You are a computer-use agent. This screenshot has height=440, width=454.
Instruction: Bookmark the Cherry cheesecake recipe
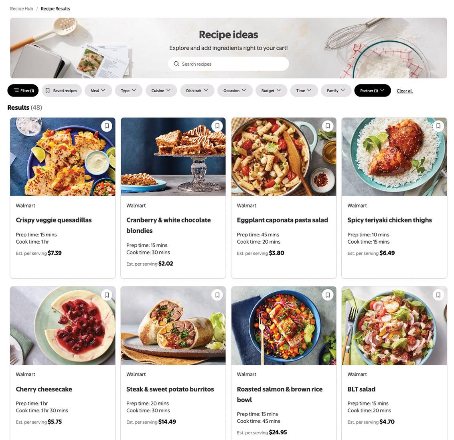pyautogui.click(x=107, y=295)
